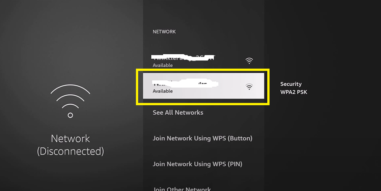This screenshot has height=191, width=381.
Task: Click the small circle at Wi-Fi icon base
Action: pyautogui.click(x=70, y=115)
